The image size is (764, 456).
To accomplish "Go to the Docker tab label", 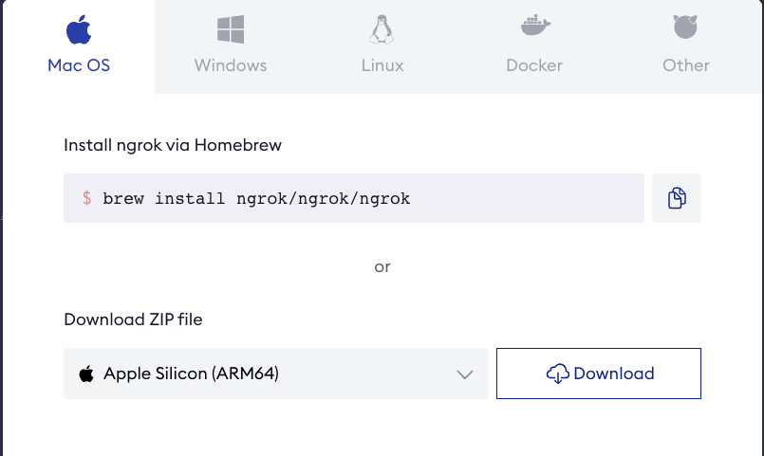I will coord(534,65).
